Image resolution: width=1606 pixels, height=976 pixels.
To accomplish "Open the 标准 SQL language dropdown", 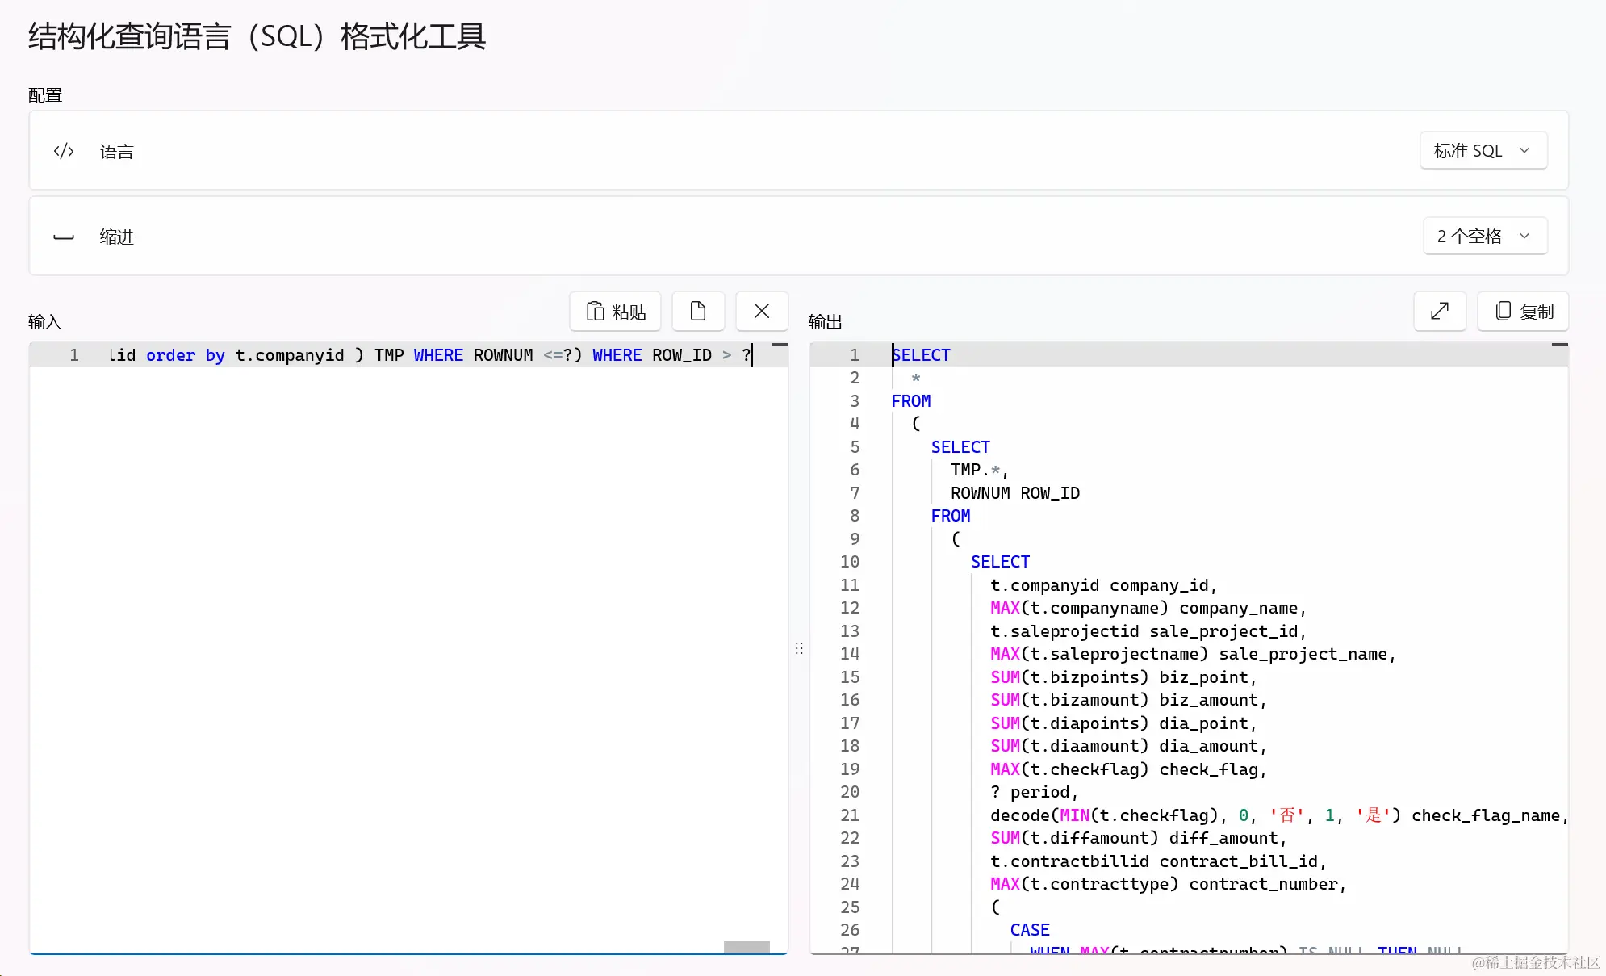I will point(1483,150).
